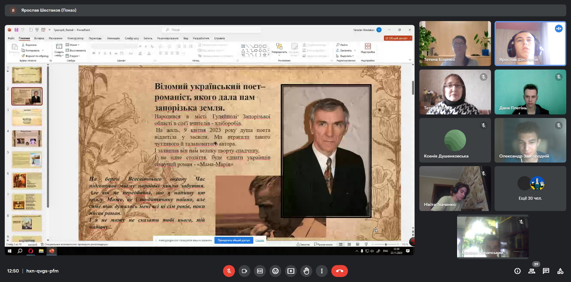
Task: Unmute the microphone in Meet controls
Action: pyautogui.click(x=229, y=271)
